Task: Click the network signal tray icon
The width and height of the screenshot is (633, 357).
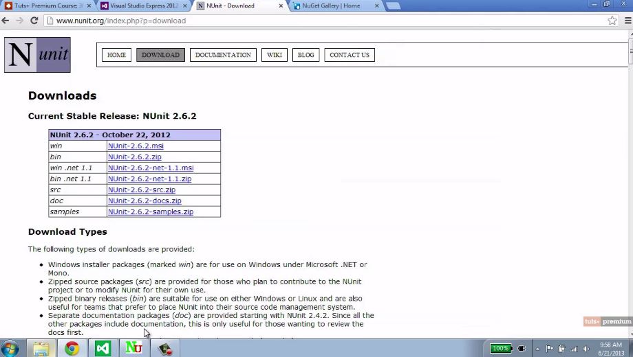Action: coord(574,349)
